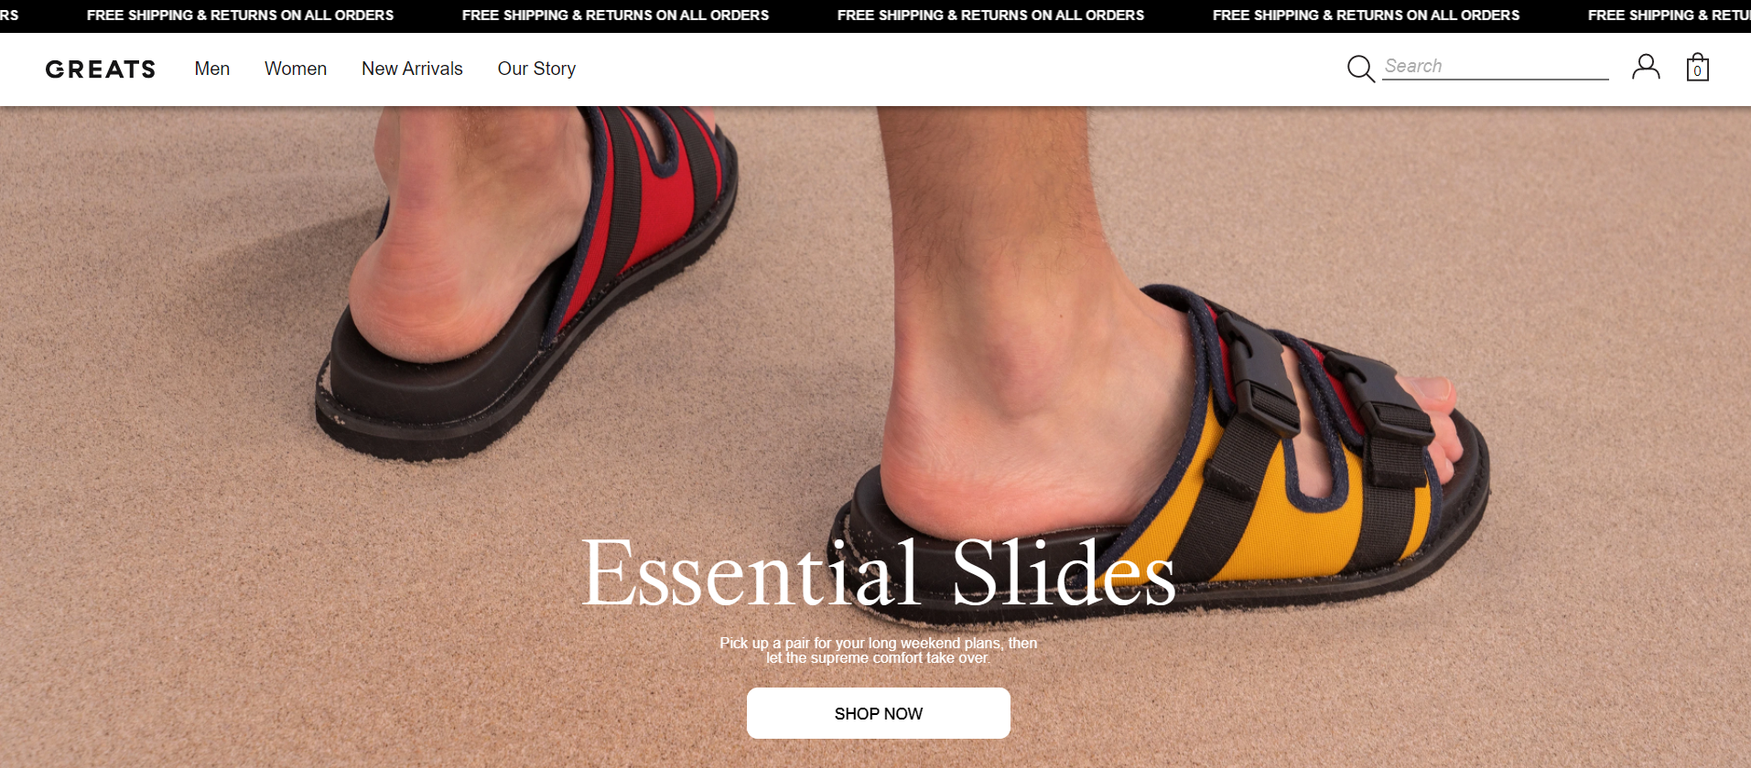Open the Women menu

tap(296, 69)
